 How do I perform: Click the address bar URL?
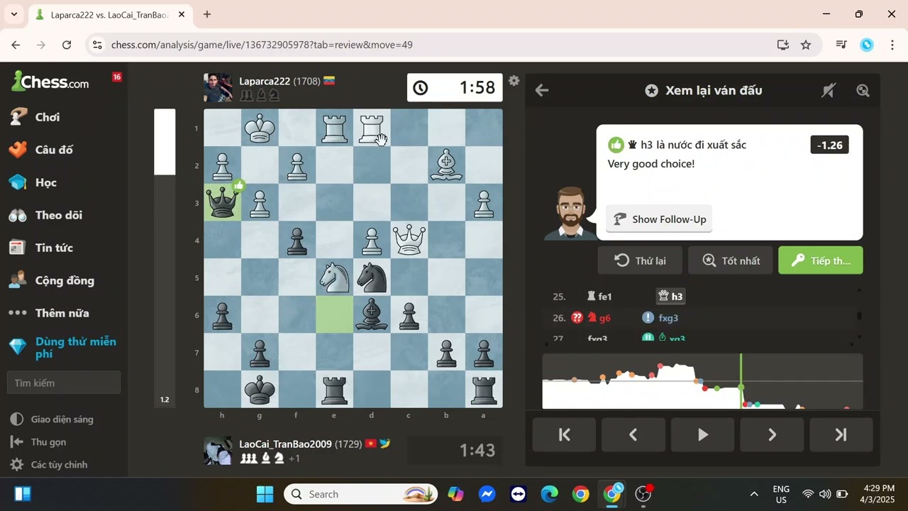click(262, 45)
